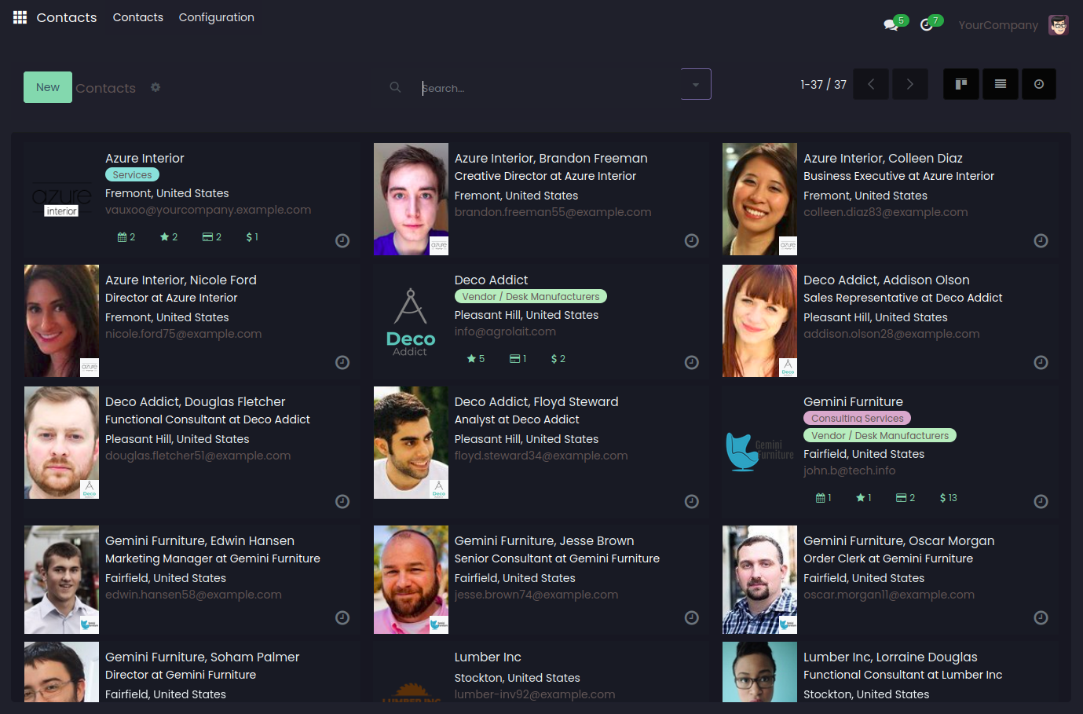
Task: Go to next page of contacts
Action: (910, 84)
